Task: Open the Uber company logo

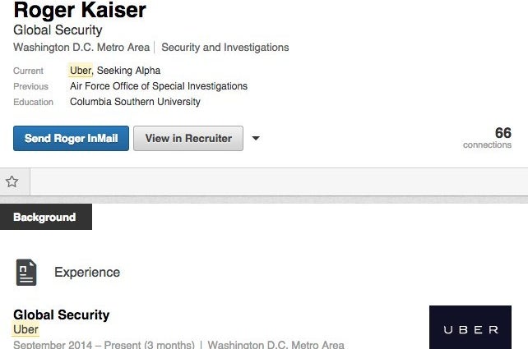Action: click(471, 328)
